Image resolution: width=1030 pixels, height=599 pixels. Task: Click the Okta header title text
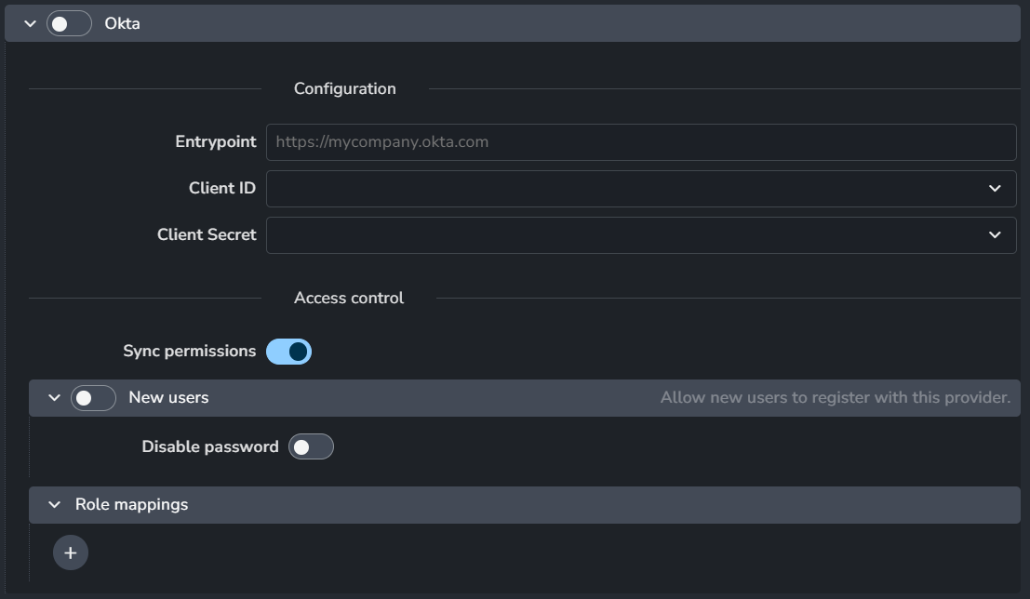point(122,23)
